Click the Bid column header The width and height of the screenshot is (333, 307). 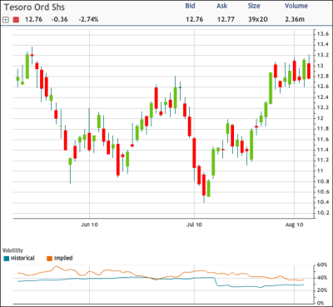(x=190, y=6)
